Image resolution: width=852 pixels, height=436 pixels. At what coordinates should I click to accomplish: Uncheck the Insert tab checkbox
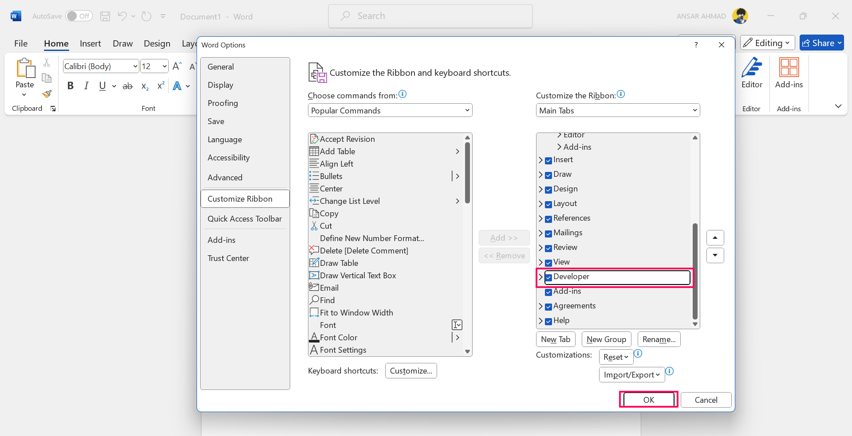(x=548, y=160)
